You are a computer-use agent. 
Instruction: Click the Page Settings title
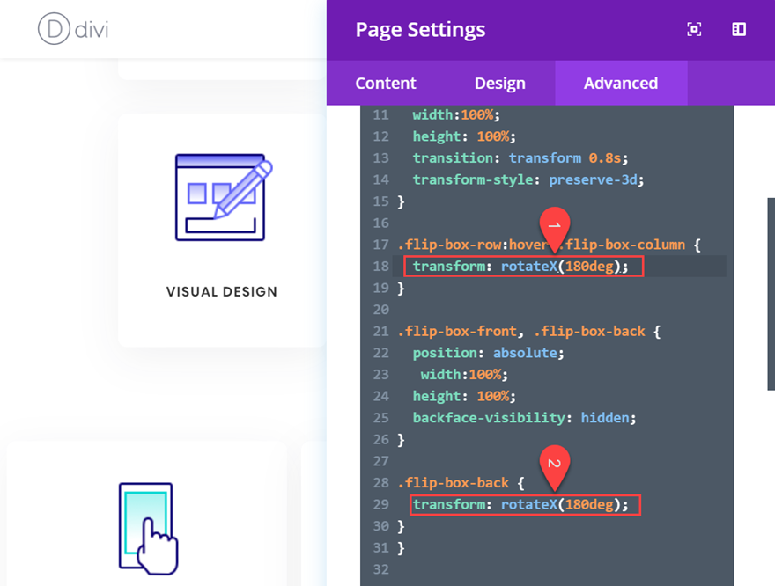[420, 30]
